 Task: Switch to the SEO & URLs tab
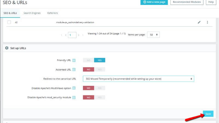[x=10, y=13]
